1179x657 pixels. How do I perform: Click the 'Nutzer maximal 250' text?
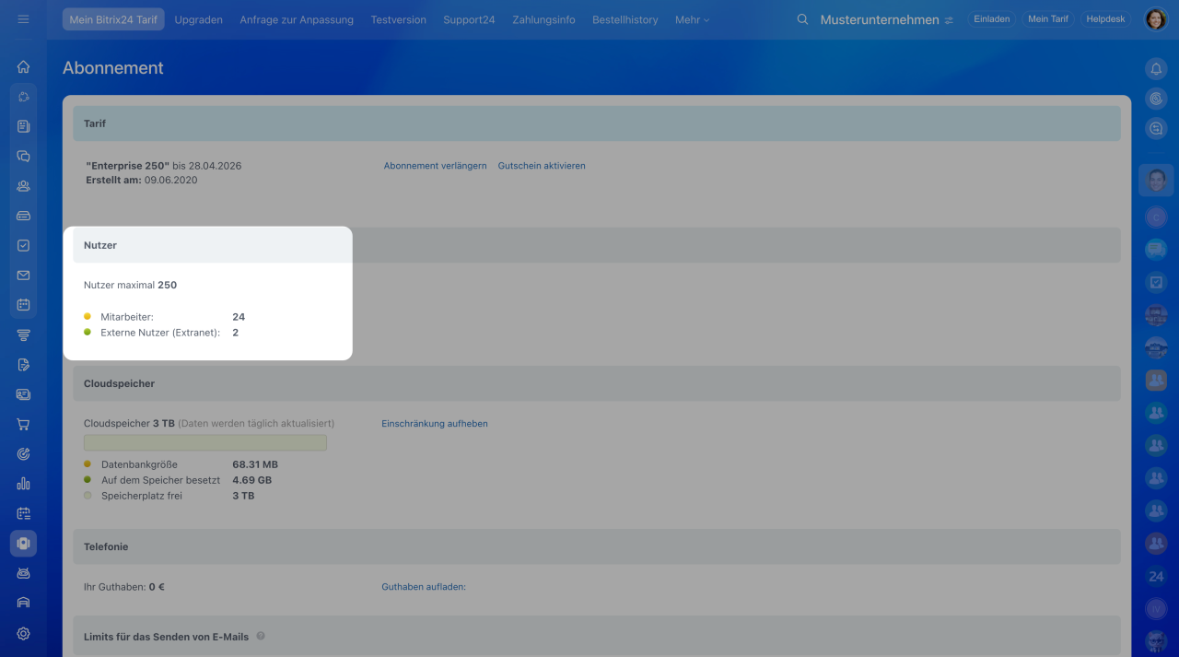click(x=130, y=285)
